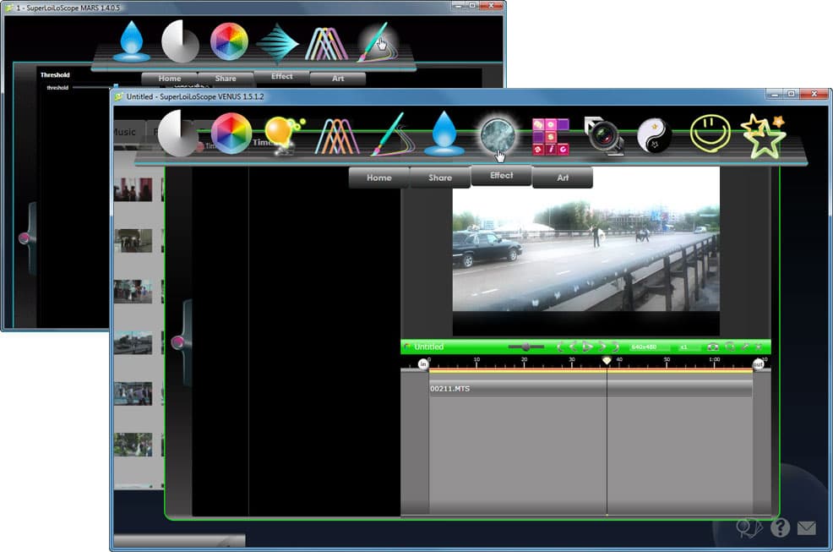
Task: Open the Art tab in VENUS window
Action: pyautogui.click(x=563, y=178)
